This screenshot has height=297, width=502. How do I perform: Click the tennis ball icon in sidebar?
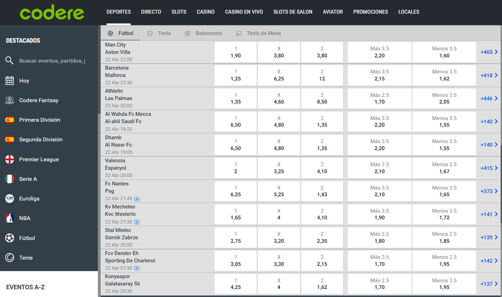point(9,258)
